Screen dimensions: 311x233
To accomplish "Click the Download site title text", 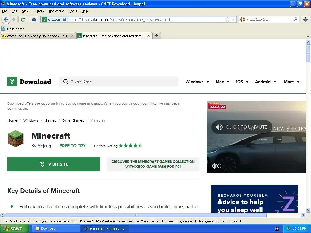I will tap(36, 82).
